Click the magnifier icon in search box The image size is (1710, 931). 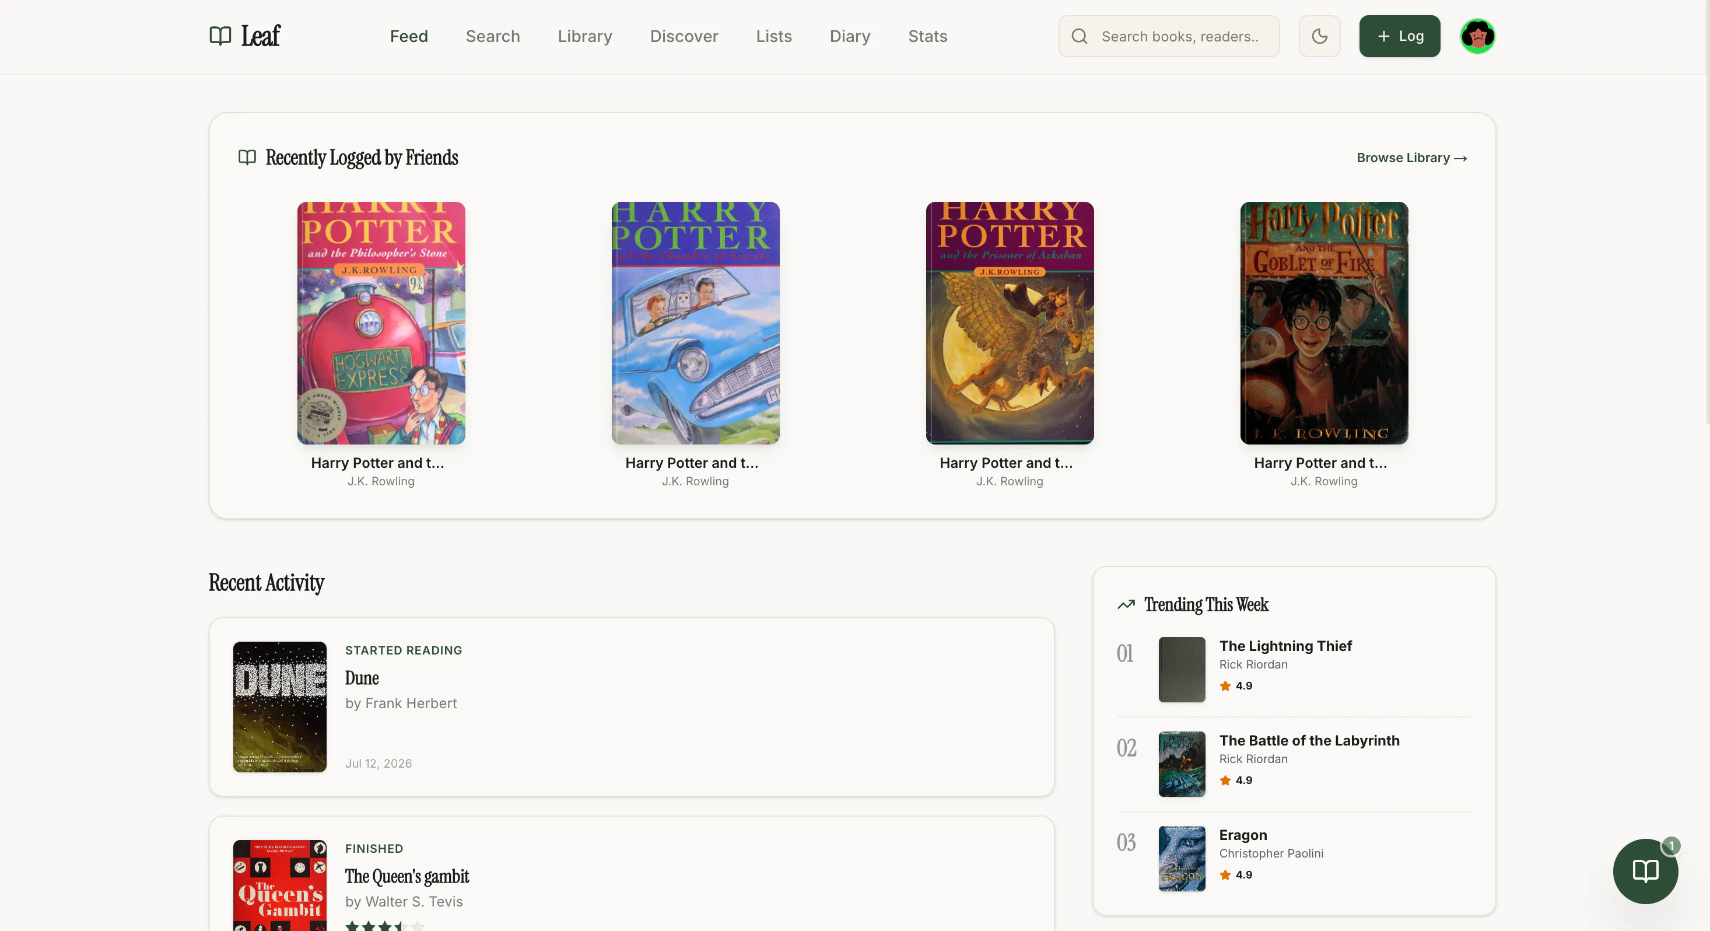1080,37
